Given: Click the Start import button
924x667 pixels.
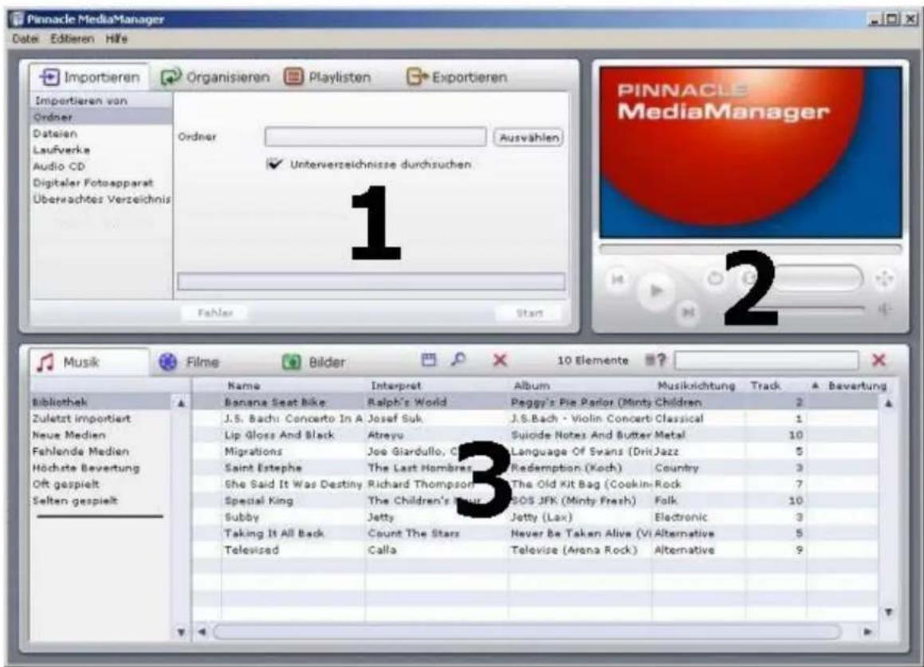Looking at the screenshot, I should pos(529,313).
